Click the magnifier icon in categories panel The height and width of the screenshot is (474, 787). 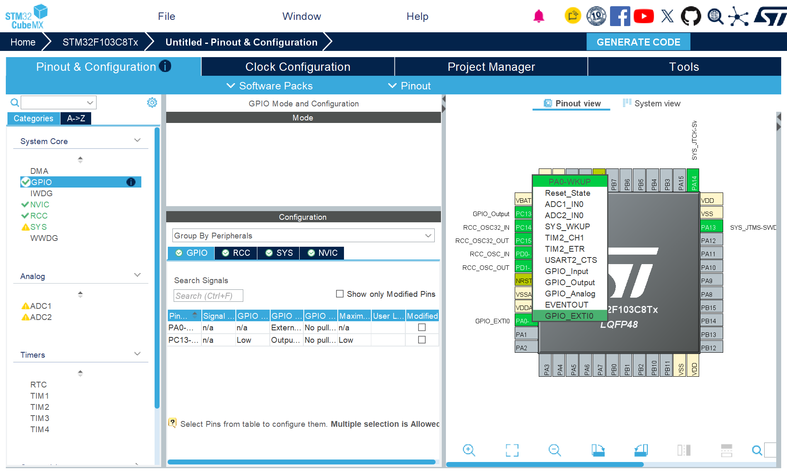click(x=15, y=103)
